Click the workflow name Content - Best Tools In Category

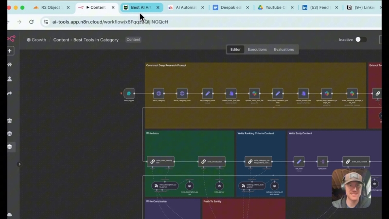86,40
